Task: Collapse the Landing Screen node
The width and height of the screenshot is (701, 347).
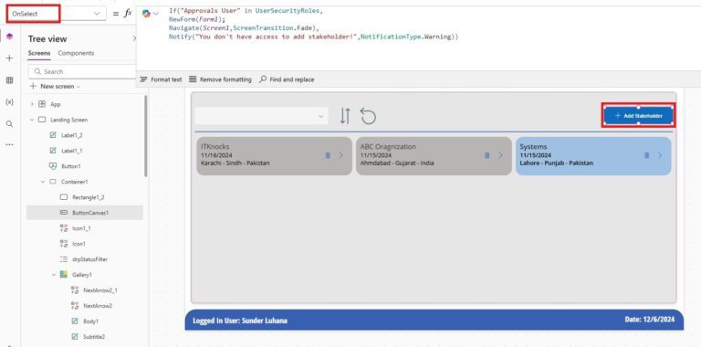Action: click(32, 120)
